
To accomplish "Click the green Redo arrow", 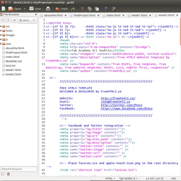I will 73,9.
